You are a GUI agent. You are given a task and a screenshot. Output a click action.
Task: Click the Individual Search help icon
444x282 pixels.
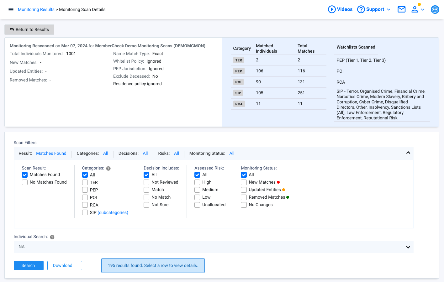[52, 237]
